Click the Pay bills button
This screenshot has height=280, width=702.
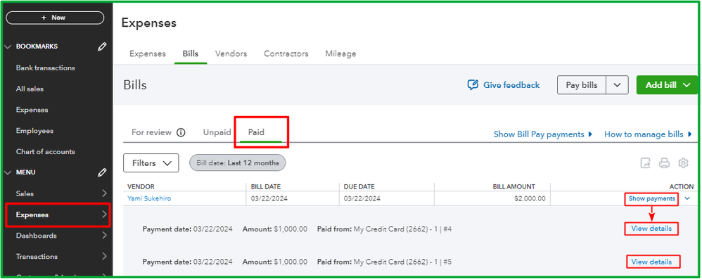[x=582, y=85]
